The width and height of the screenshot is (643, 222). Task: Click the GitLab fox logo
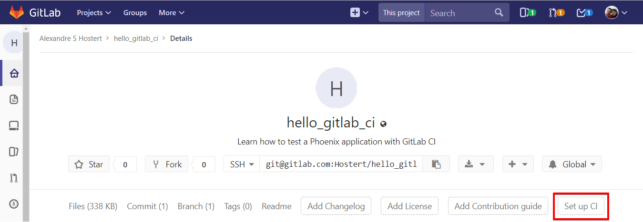click(x=17, y=12)
